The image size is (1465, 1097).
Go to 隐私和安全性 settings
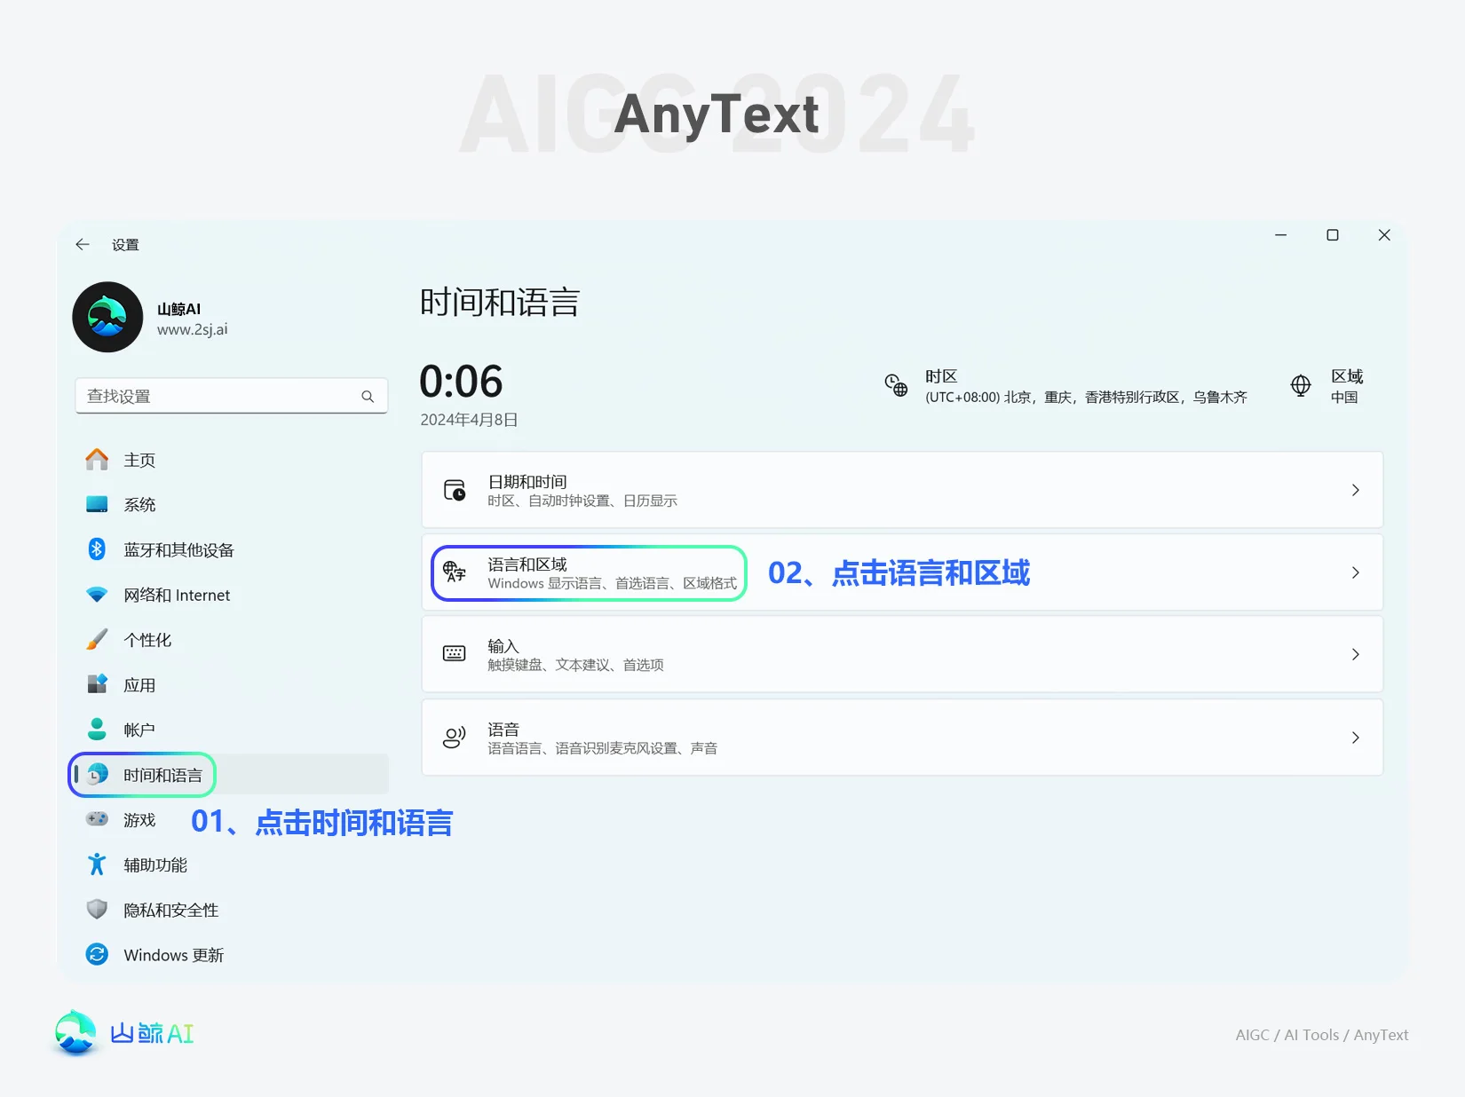coord(232,910)
